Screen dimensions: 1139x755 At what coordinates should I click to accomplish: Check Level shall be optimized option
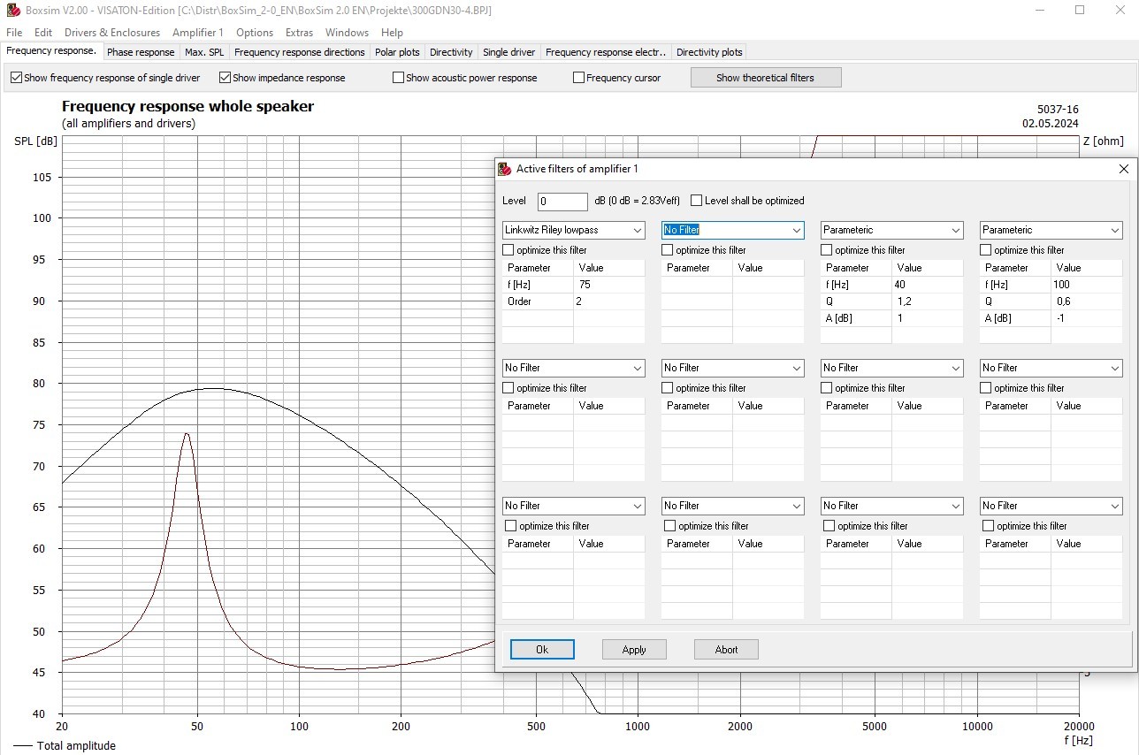point(697,201)
